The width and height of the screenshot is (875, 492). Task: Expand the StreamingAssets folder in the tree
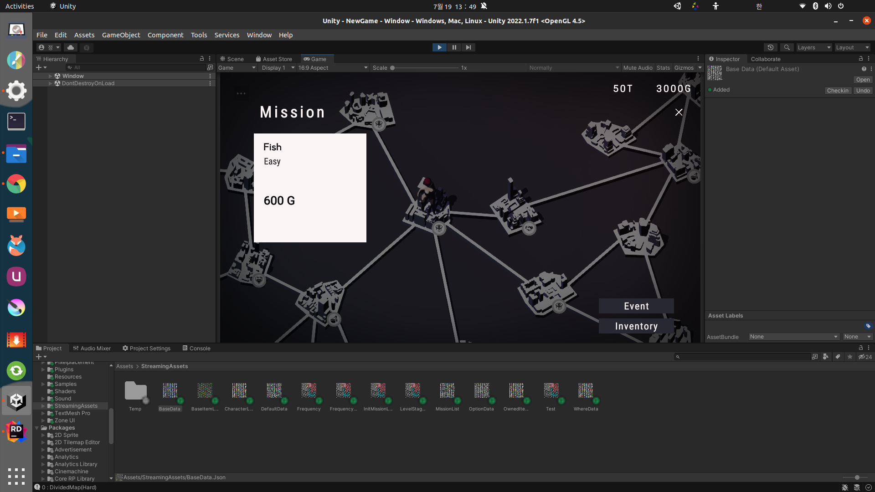[x=43, y=406]
